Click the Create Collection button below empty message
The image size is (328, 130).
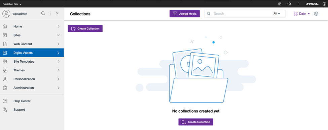coord(196,122)
